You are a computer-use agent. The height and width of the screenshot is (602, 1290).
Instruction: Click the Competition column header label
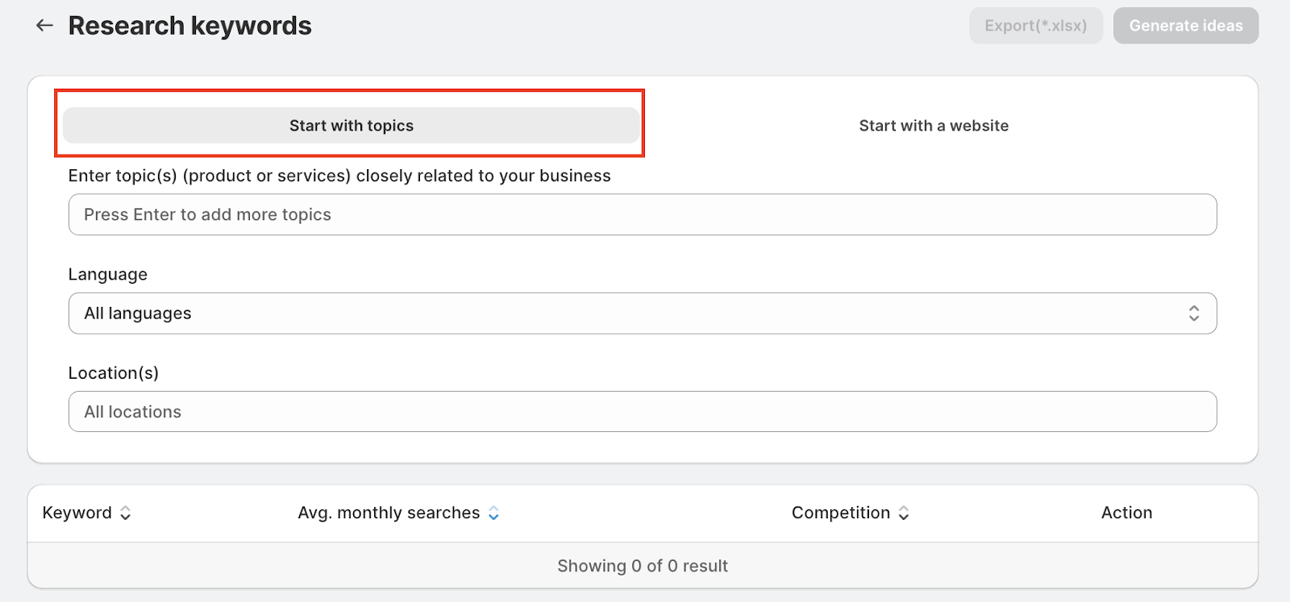841,513
